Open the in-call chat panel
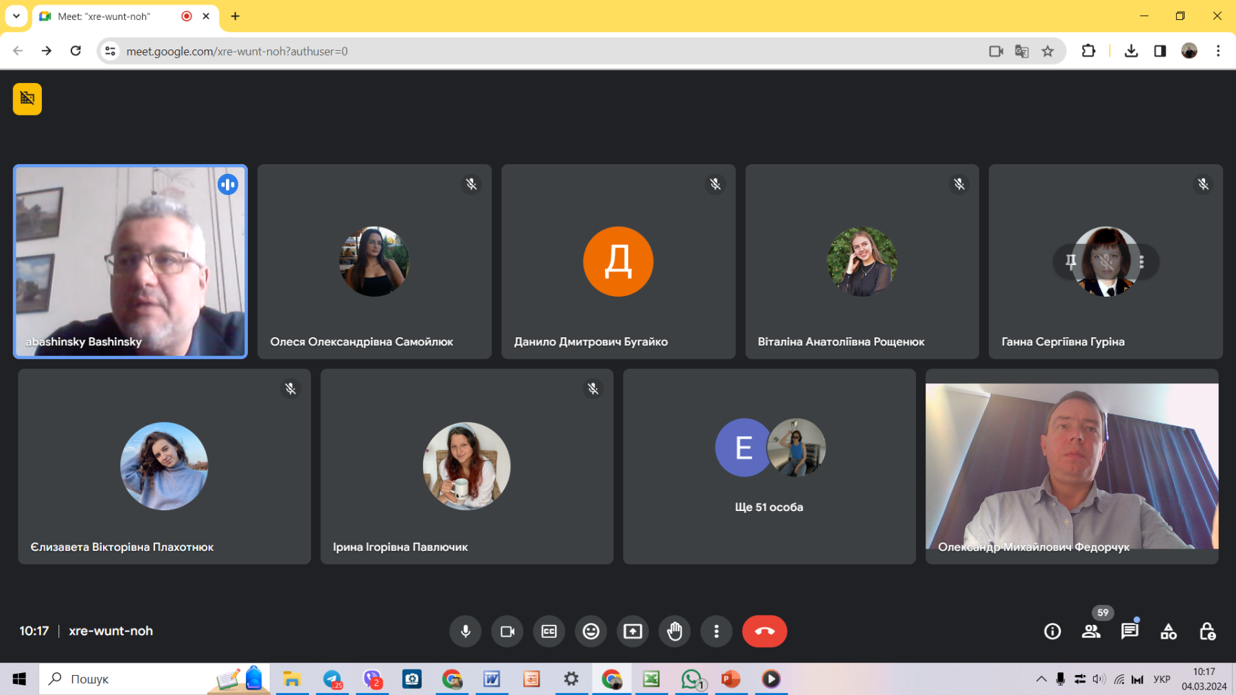 pyautogui.click(x=1129, y=631)
